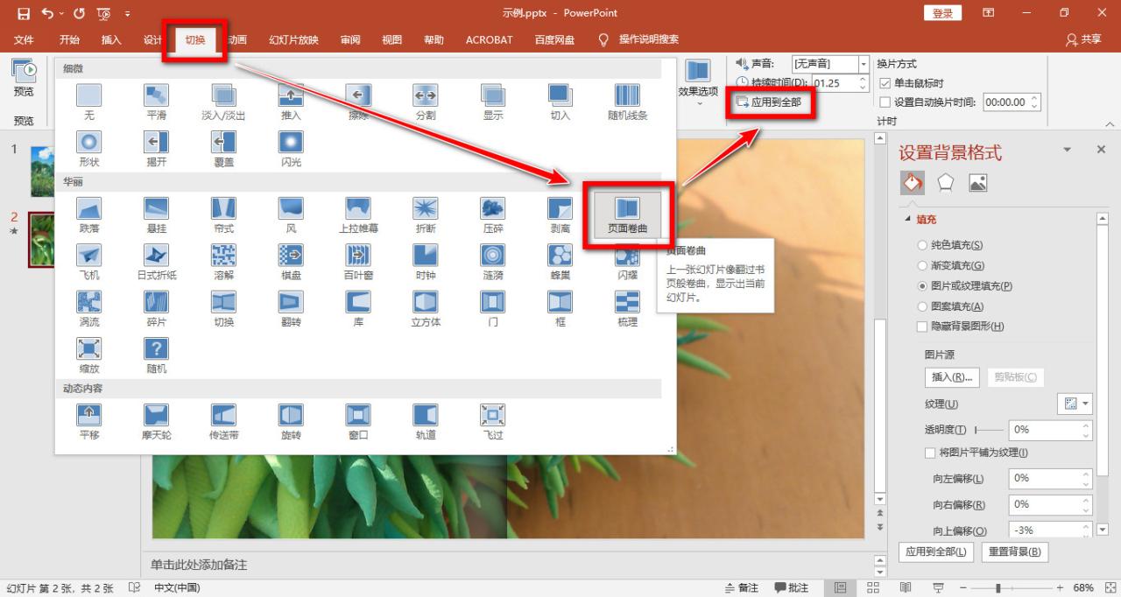Select the 渐变填充 radio option

(922, 265)
